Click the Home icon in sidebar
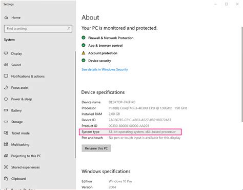Screen dimensions: 243x190 click(x=6, y=17)
